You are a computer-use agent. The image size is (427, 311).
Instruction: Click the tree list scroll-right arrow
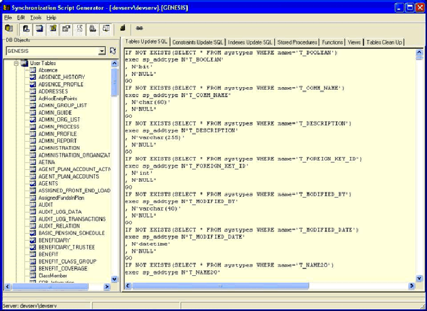point(107,287)
